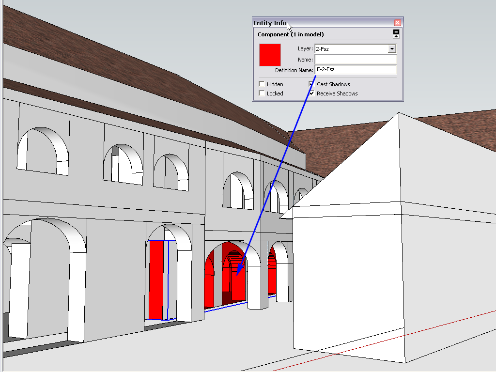
Task: Open the Layer dropdown arrow
Action: click(x=392, y=49)
